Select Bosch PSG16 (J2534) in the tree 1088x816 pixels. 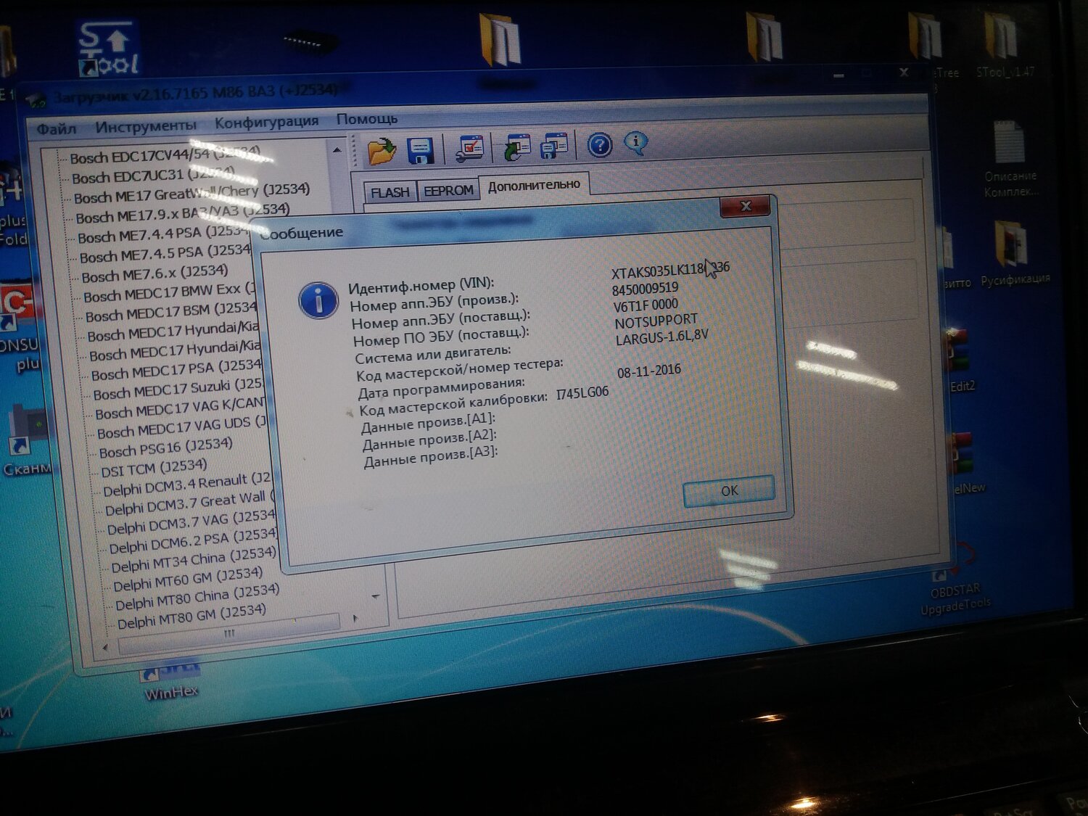pyautogui.click(x=166, y=448)
